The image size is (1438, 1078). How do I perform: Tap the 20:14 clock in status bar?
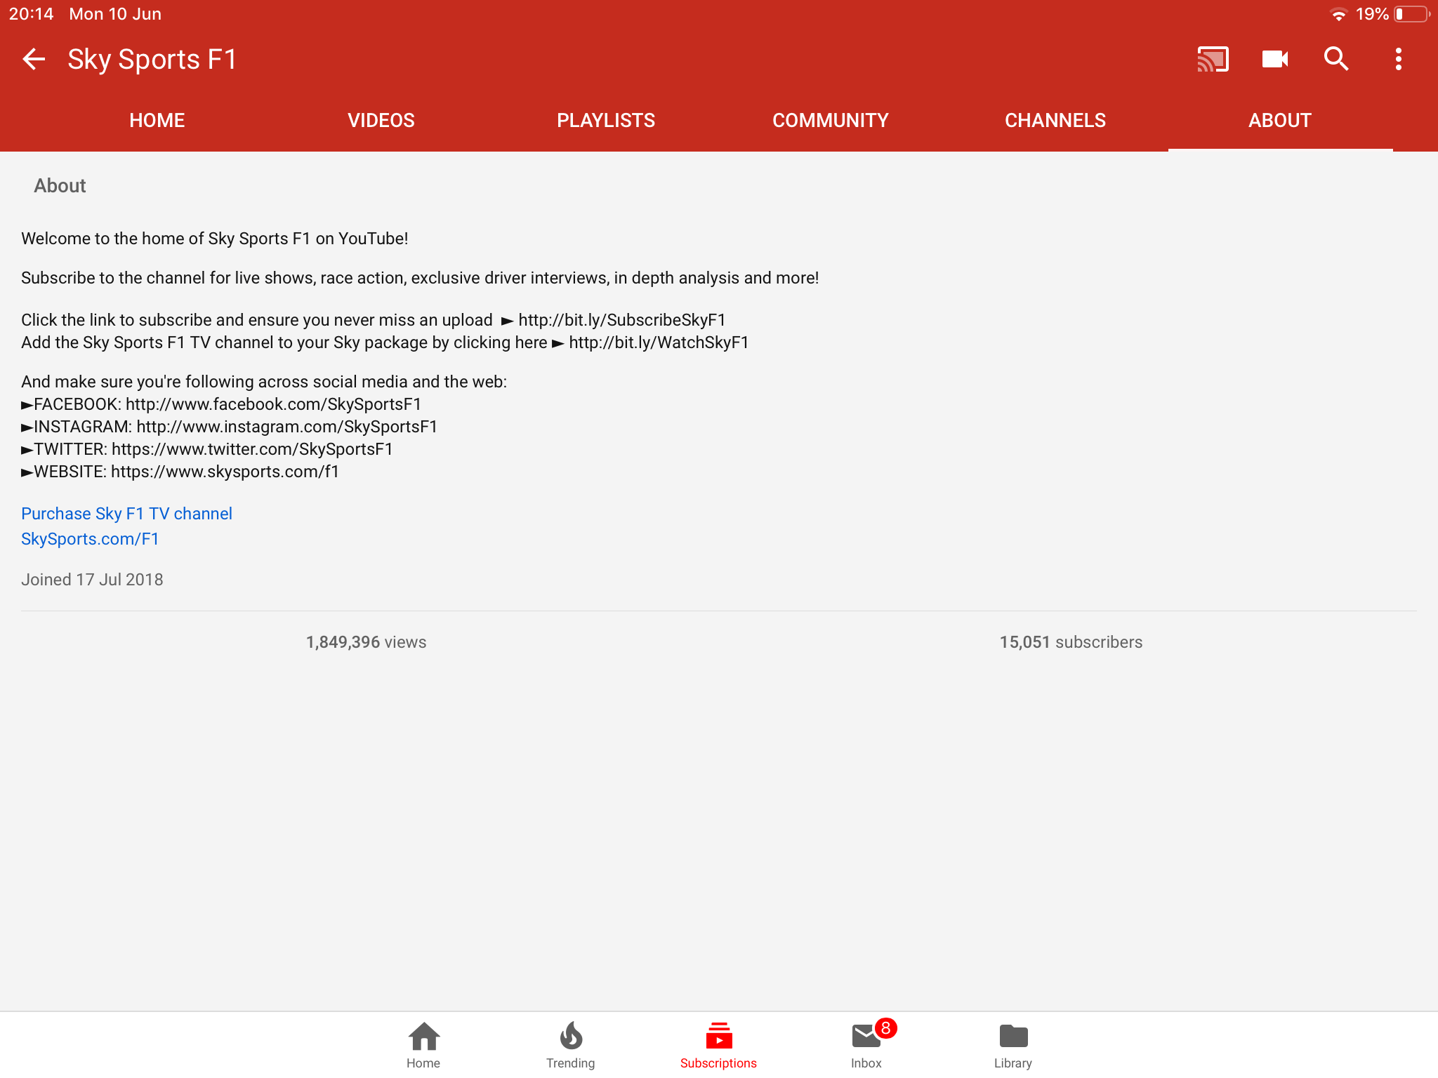[x=31, y=14]
